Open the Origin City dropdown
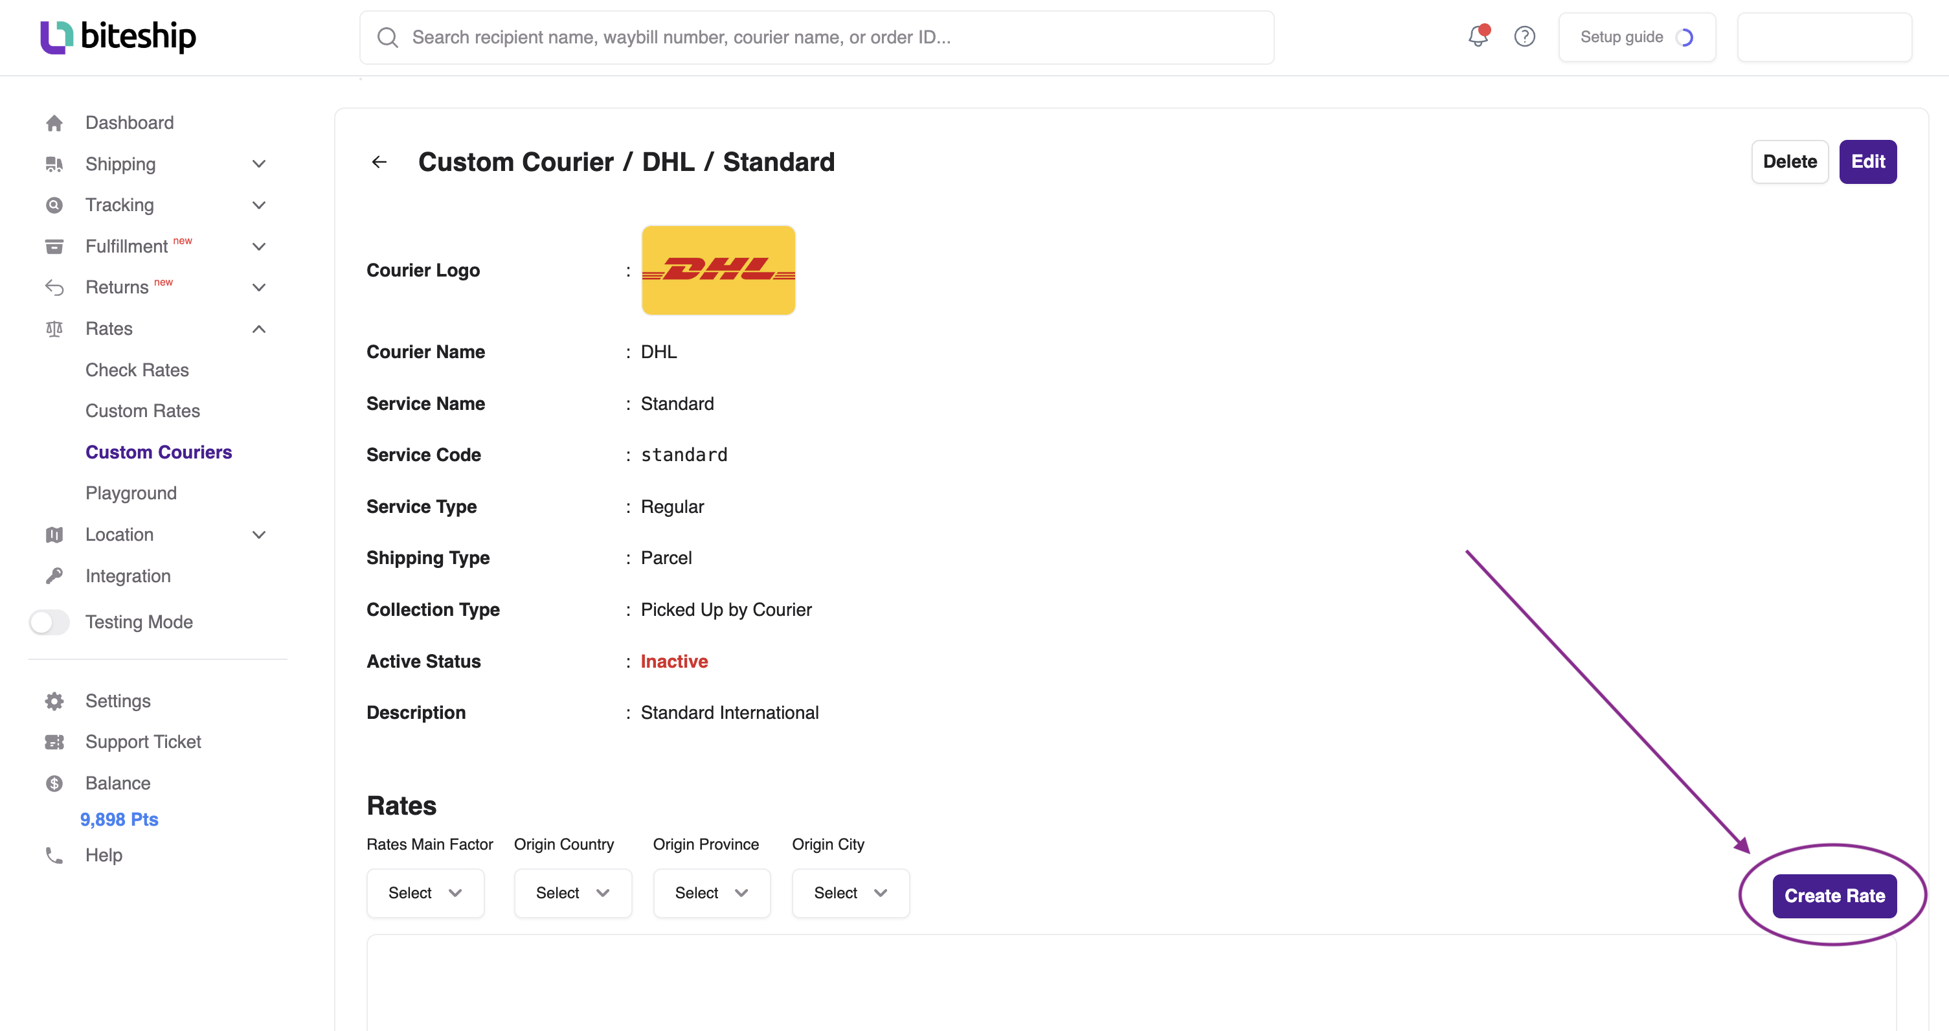 pyautogui.click(x=850, y=893)
